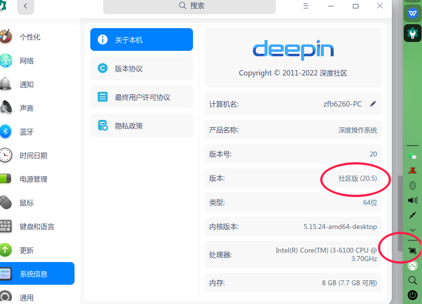
Task: Open WPS Office from the dock
Action: (x=412, y=13)
